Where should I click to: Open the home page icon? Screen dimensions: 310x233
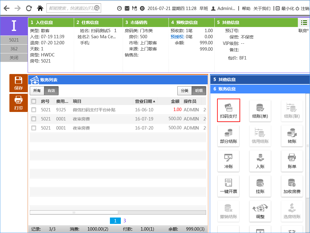[40, 8]
